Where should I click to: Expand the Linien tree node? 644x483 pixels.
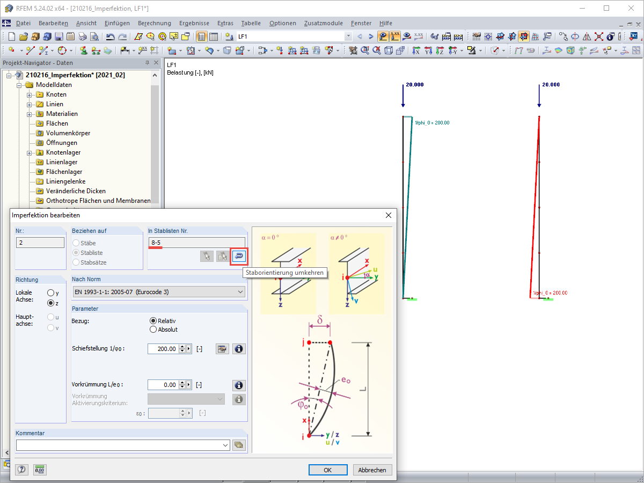[30, 104]
